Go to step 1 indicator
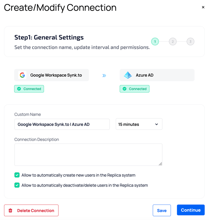The width and height of the screenshot is (209, 220). click(x=155, y=42)
